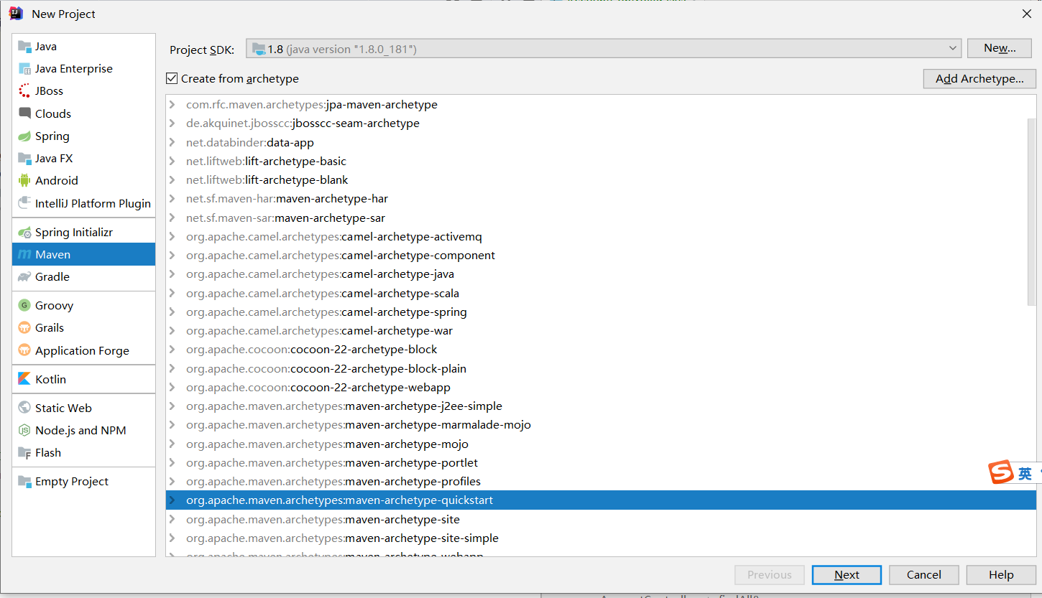Screen dimensions: 1042x598
Task: Select cocoon-22-archetype-block row
Action: (x=601, y=350)
